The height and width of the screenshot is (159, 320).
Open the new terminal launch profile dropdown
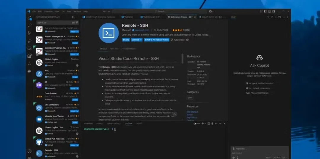pos(205,123)
